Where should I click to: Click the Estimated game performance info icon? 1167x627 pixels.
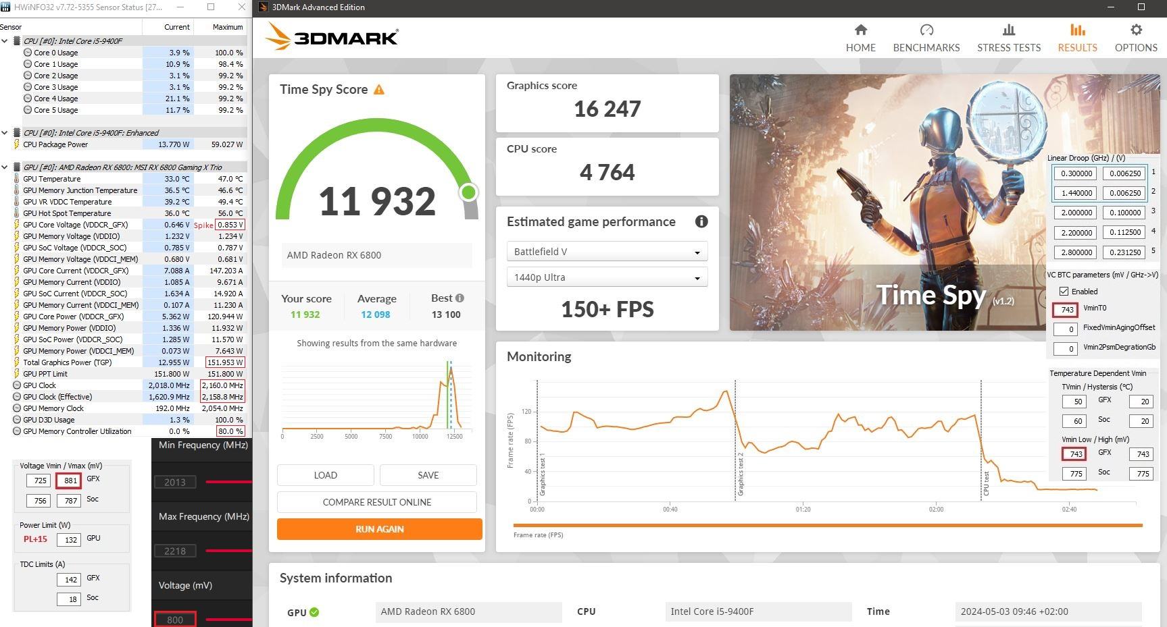(701, 221)
